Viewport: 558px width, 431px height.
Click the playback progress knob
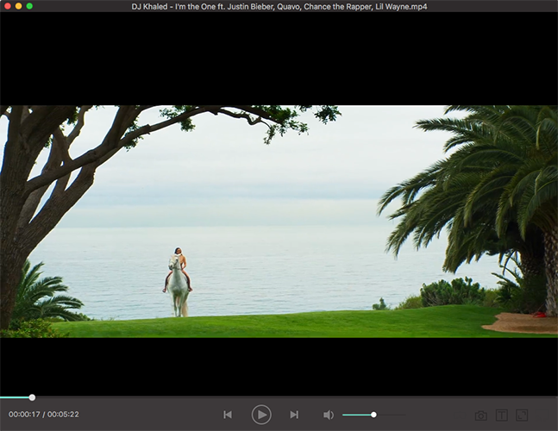tap(32, 397)
